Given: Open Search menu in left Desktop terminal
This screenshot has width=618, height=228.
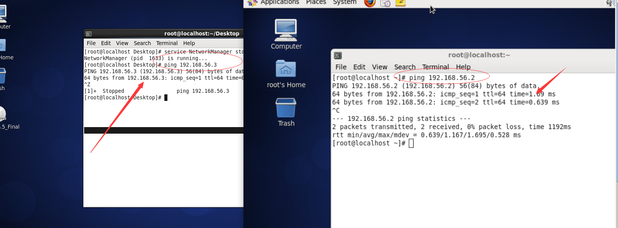Looking at the screenshot, I should pos(142,43).
